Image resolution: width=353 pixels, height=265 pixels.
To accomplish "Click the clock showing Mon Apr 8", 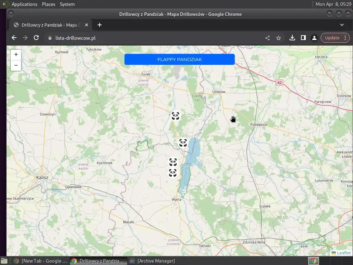I will [x=333, y=4].
